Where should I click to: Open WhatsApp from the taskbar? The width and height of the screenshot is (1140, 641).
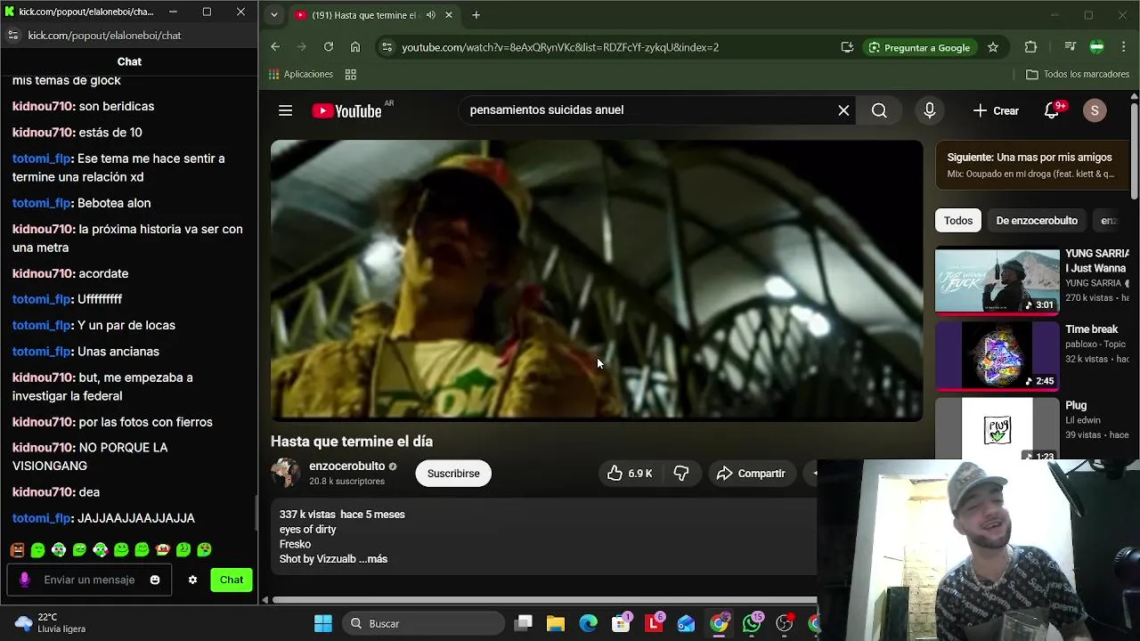pos(752,623)
